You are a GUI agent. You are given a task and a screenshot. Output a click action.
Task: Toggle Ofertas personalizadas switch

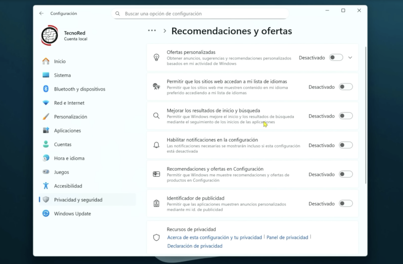click(336, 57)
